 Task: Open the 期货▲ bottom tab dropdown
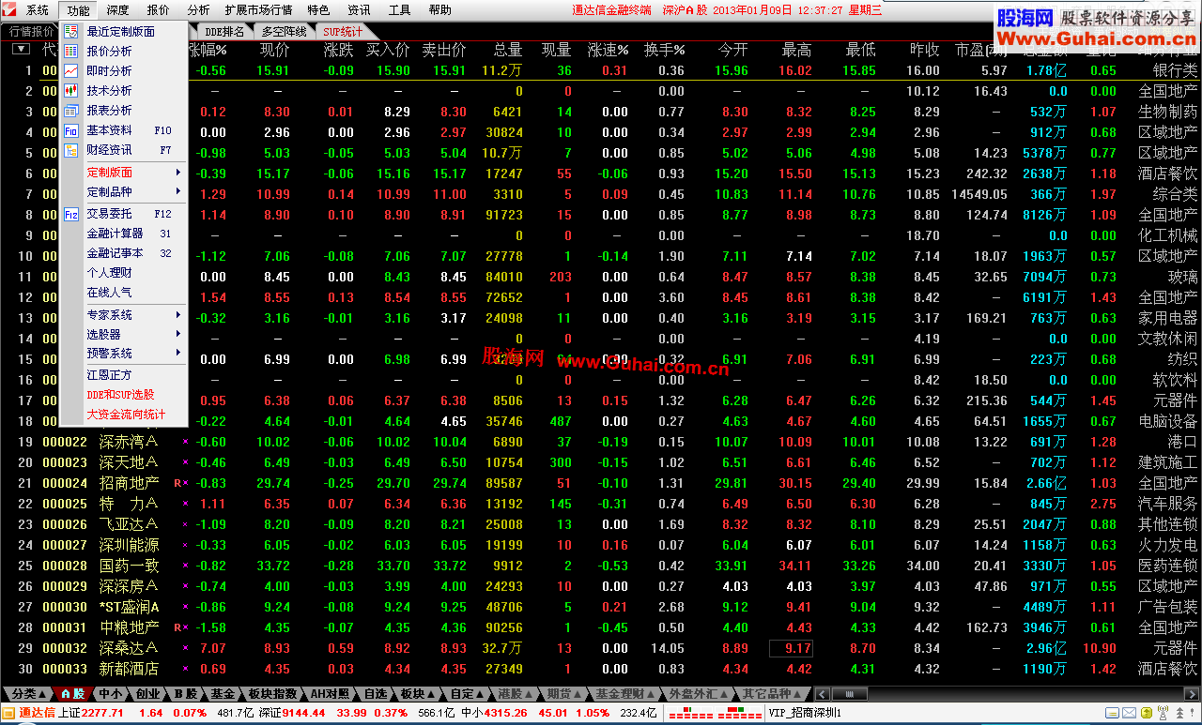pyautogui.click(x=565, y=695)
